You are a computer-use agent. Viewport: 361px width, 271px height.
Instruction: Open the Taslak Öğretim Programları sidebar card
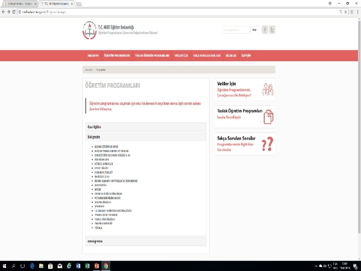click(x=245, y=116)
